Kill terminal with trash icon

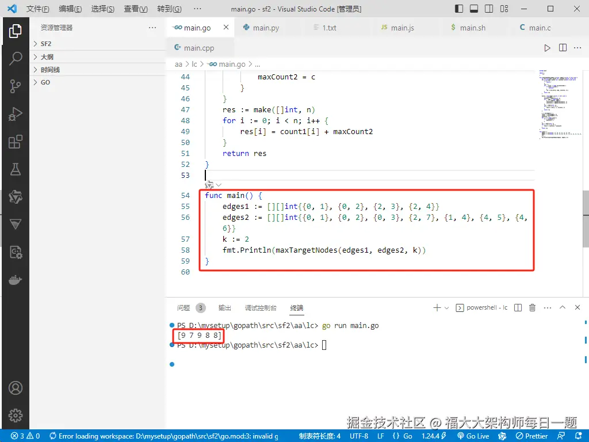click(532, 307)
